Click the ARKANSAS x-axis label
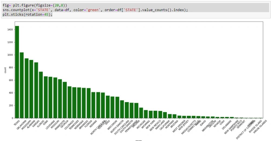This screenshot has width=271, height=141. [x=83, y=125]
